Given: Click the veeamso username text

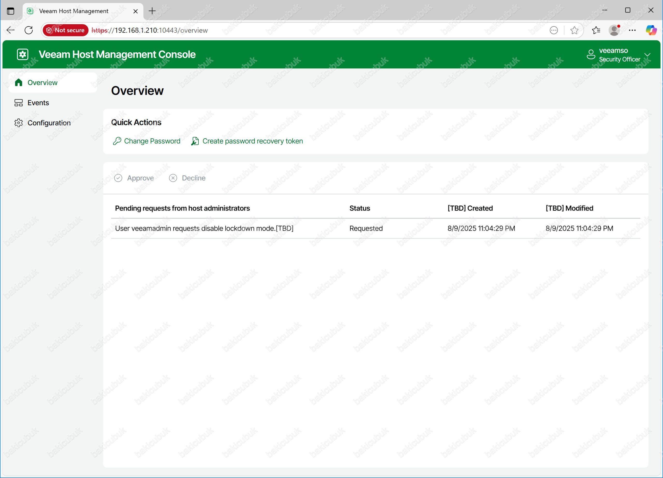Looking at the screenshot, I should 613,51.
